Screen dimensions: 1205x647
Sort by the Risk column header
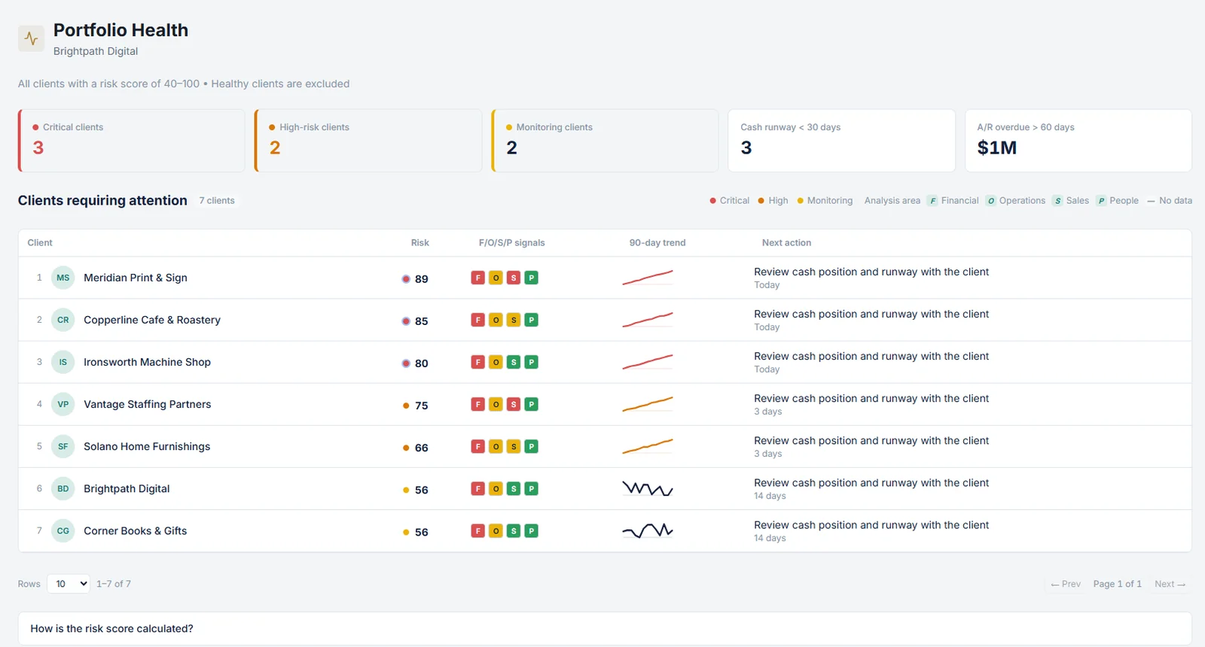click(419, 243)
